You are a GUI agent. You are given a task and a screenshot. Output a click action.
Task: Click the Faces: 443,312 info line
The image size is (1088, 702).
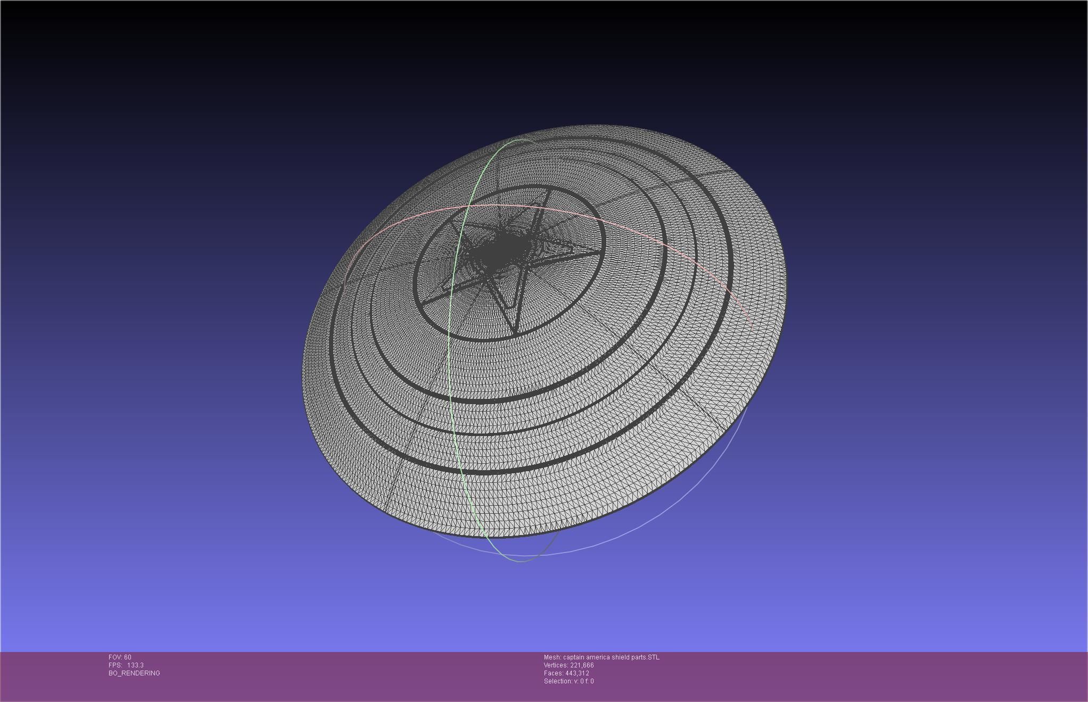[x=566, y=673]
